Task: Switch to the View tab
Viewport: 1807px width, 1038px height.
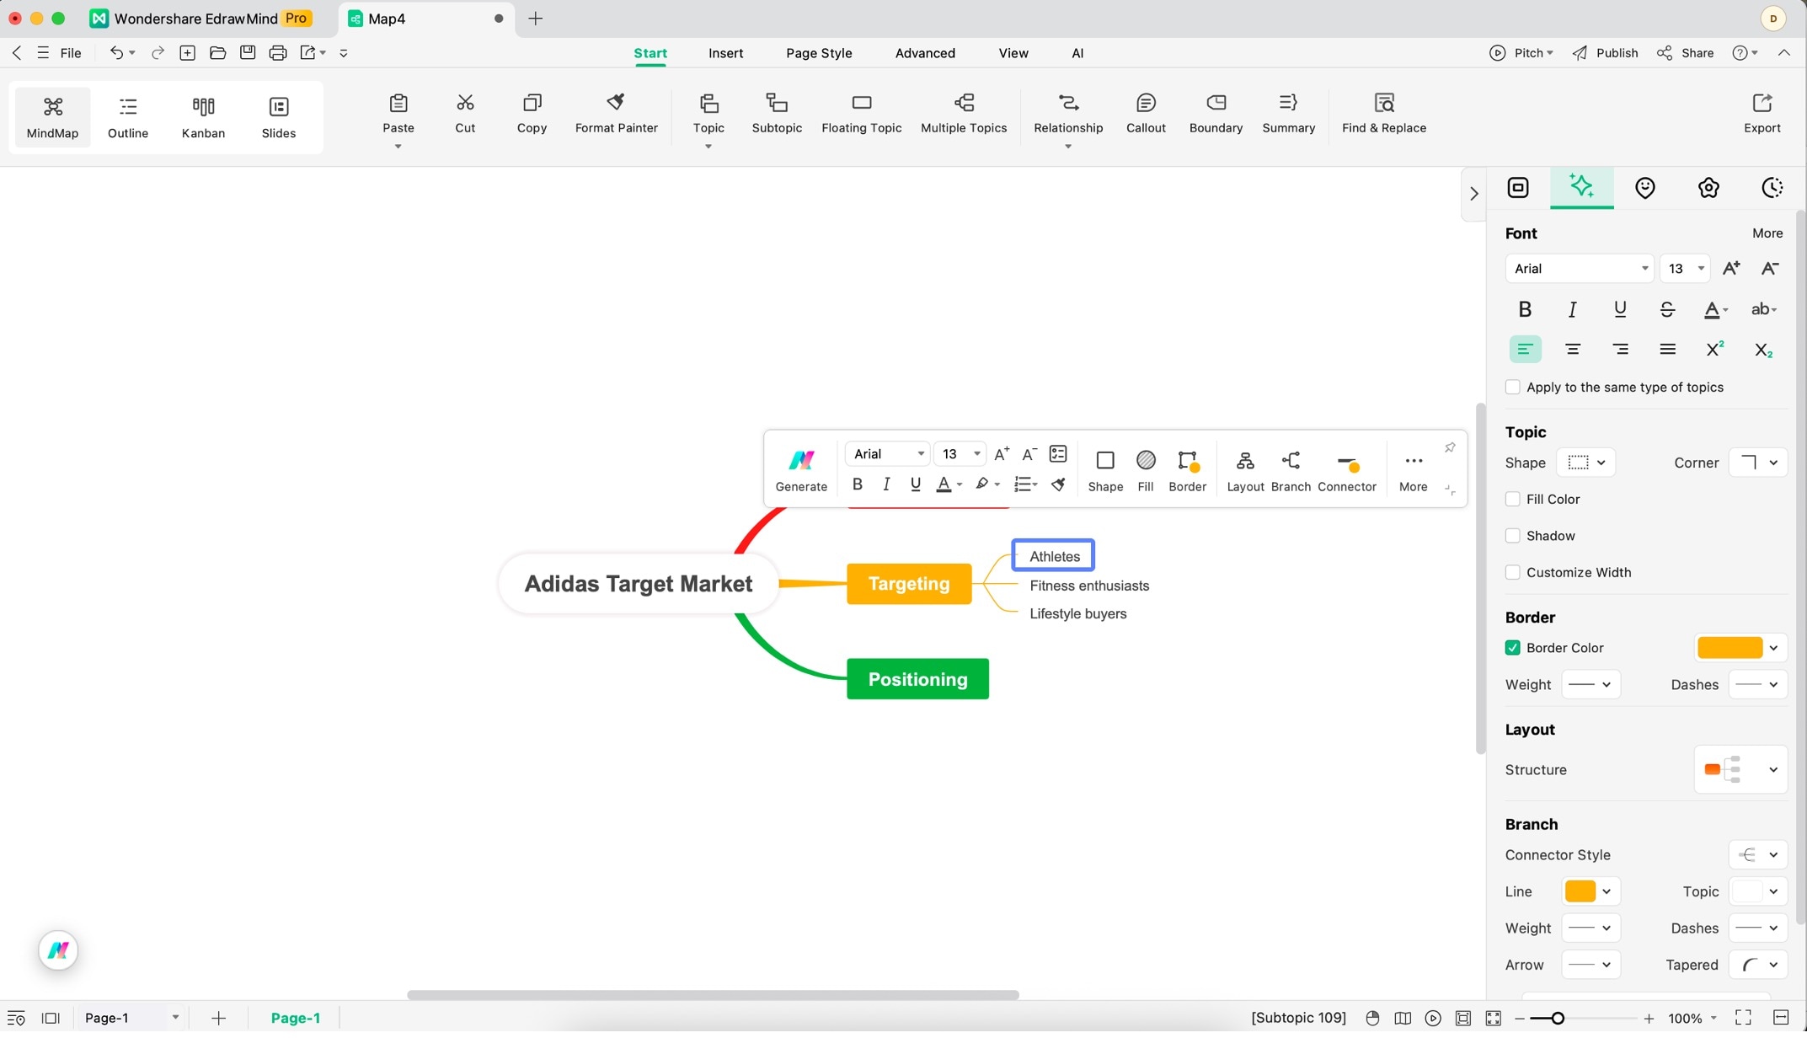Action: 1013,53
